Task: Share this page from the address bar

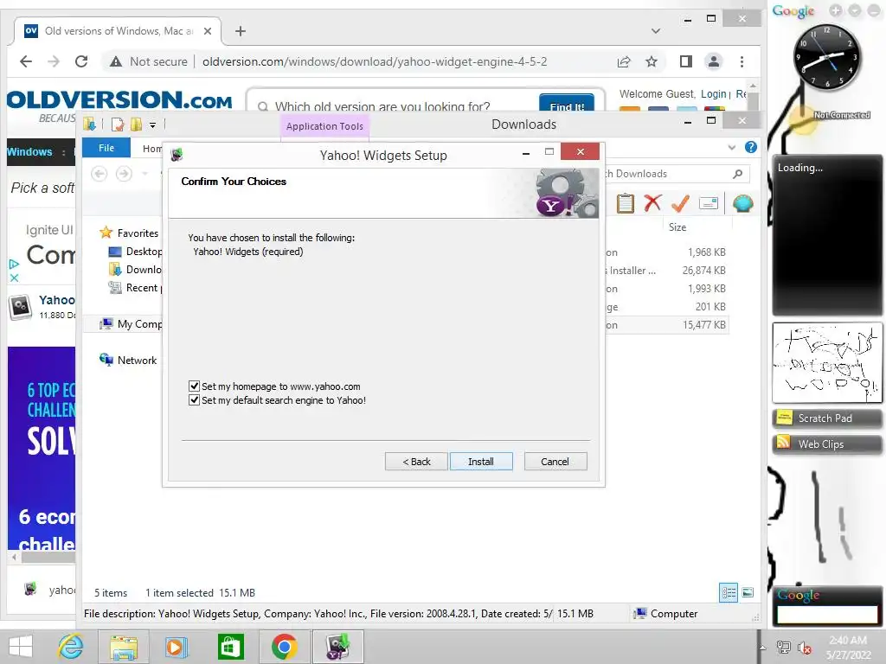Action: pyautogui.click(x=624, y=61)
